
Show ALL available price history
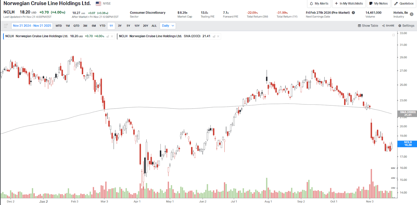[154, 26]
